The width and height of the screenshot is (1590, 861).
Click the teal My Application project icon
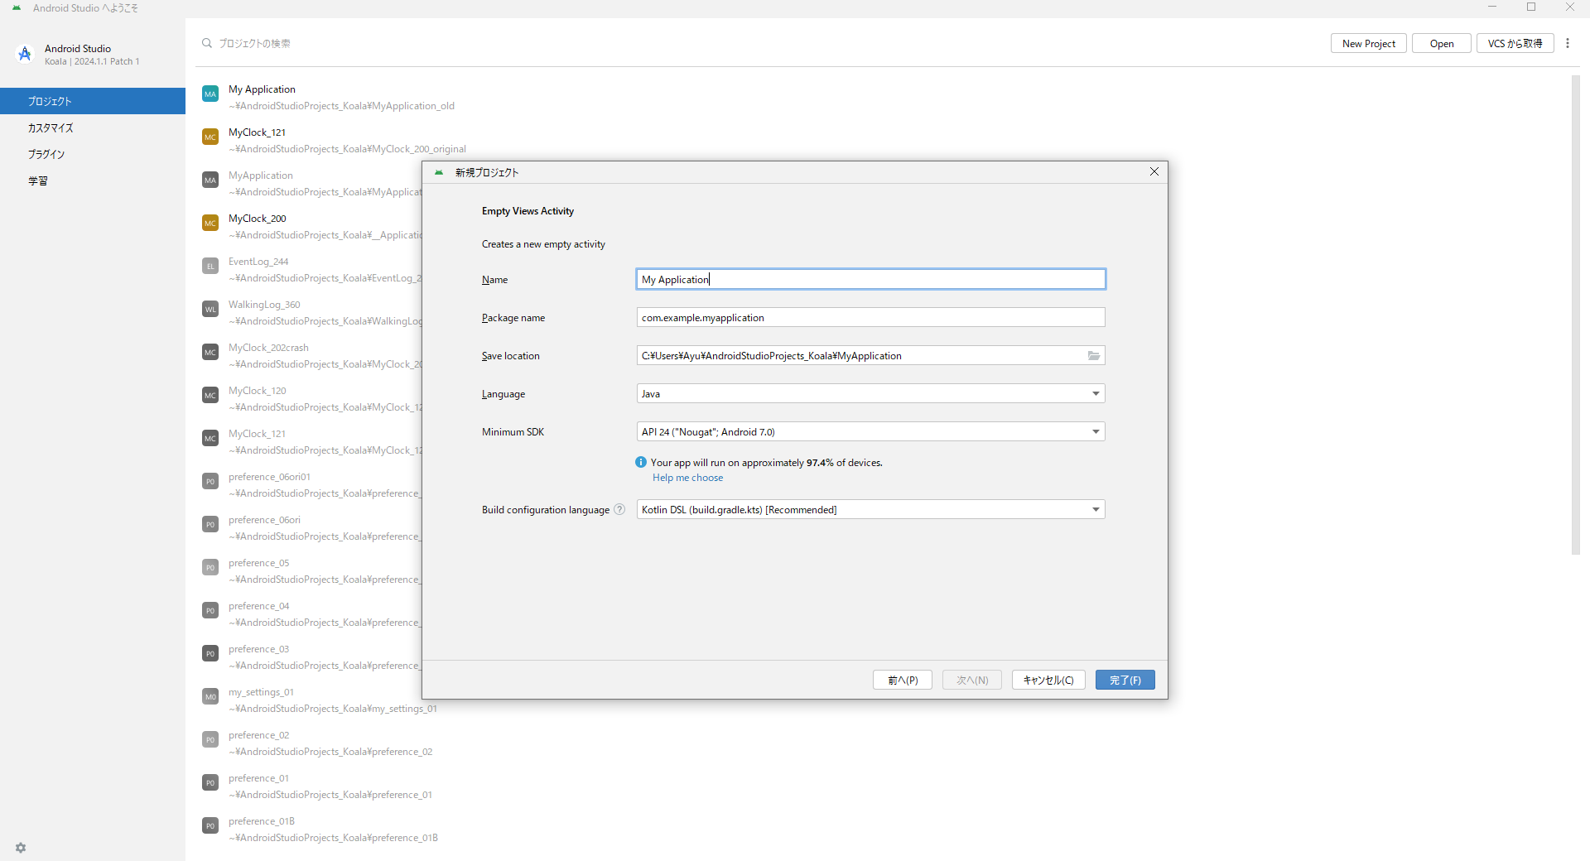click(x=210, y=94)
